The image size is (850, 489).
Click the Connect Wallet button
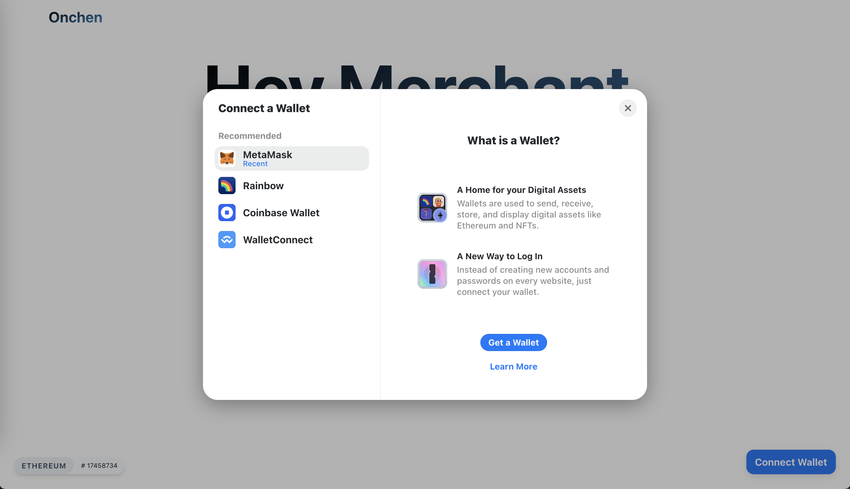coord(791,462)
